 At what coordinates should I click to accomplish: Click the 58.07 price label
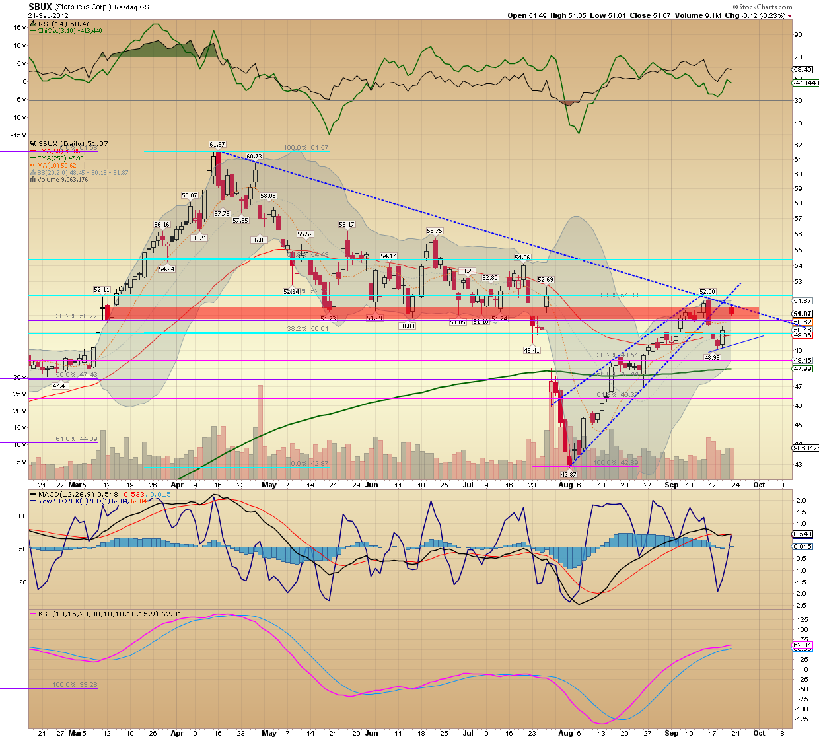tap(190, 195)
